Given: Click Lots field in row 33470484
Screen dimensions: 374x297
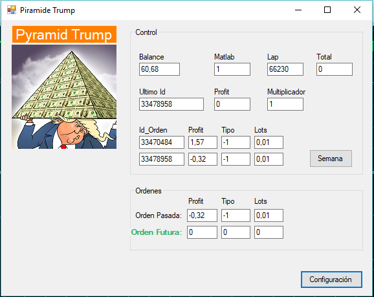Looking at the screenshot, I should 269,142.
